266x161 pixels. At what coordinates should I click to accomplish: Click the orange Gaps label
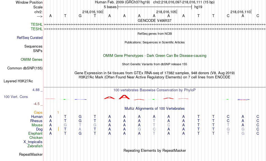click(x=38, y=113)
